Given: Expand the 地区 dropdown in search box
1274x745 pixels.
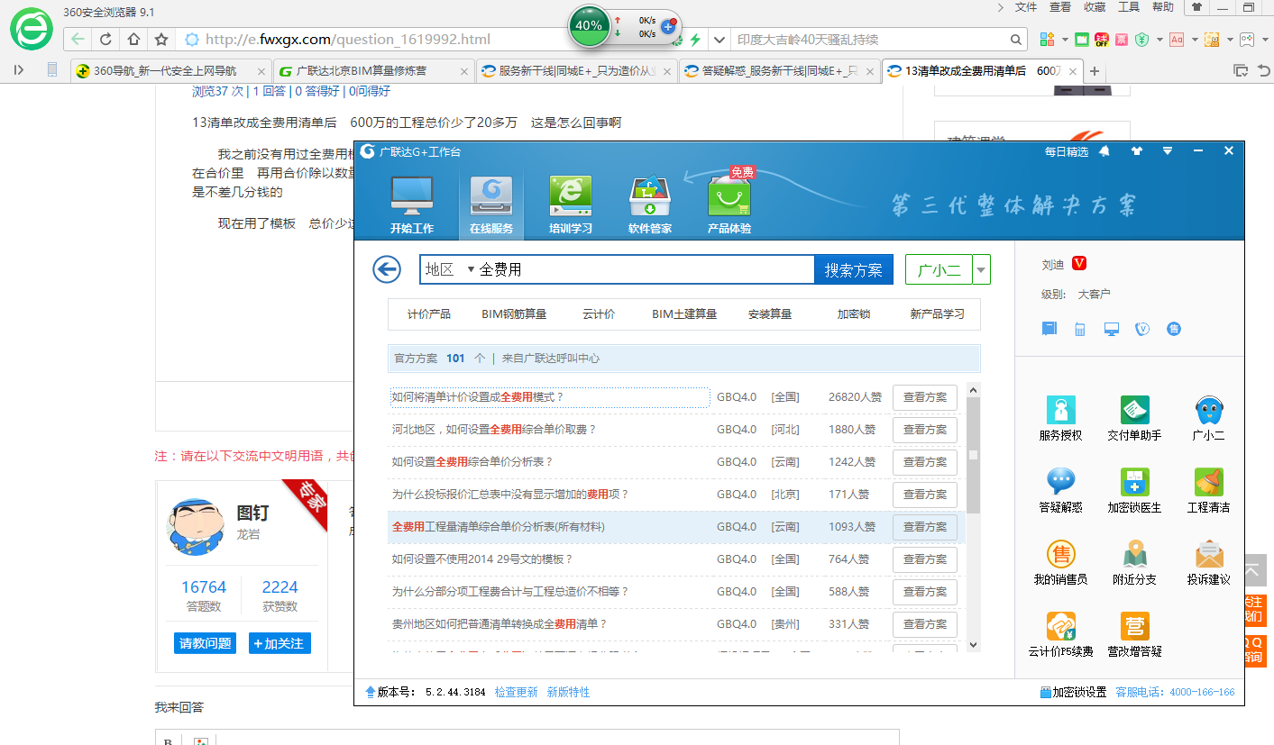Looking at the screenshot, I should point(470,269).
